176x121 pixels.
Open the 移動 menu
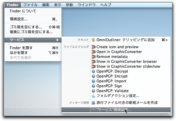point(69,5)
